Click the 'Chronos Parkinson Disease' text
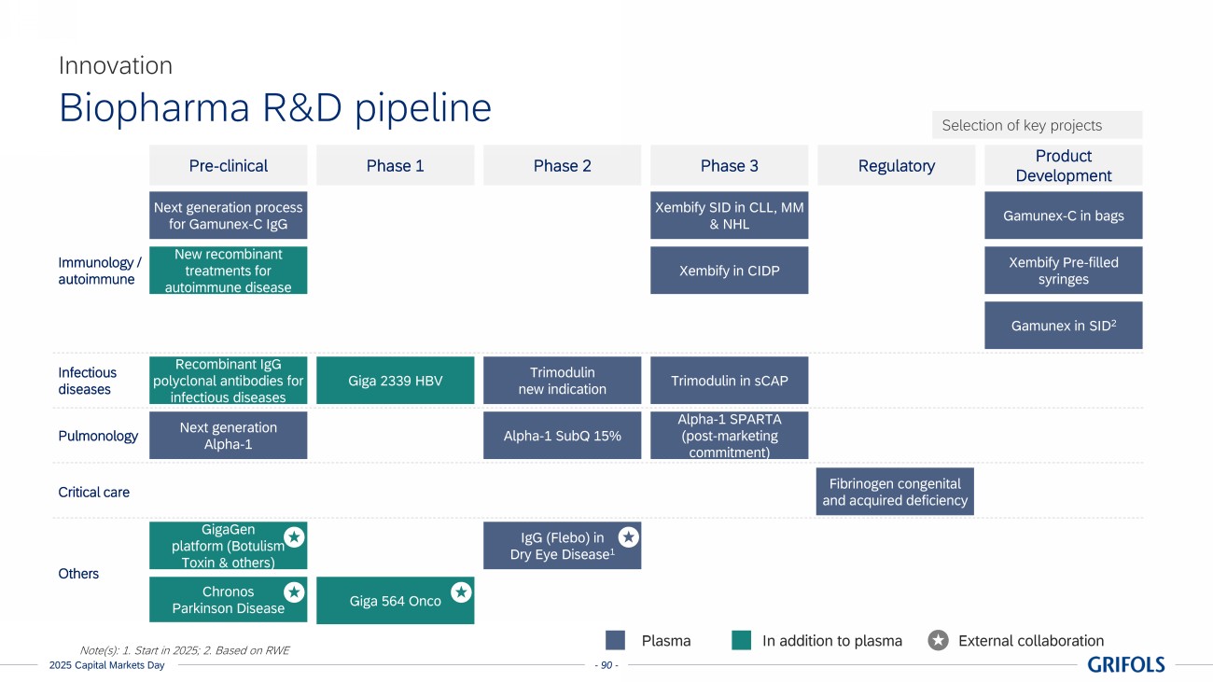 (x=229, y=600)
